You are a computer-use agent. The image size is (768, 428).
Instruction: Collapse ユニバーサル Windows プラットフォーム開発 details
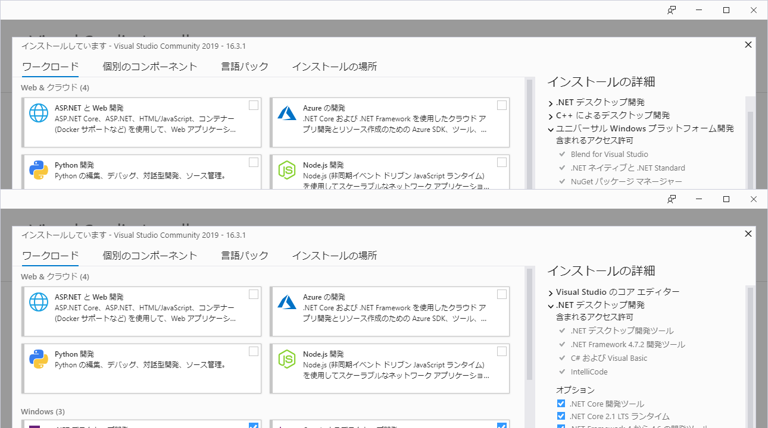pyautogui.click(x=551, y=129)
